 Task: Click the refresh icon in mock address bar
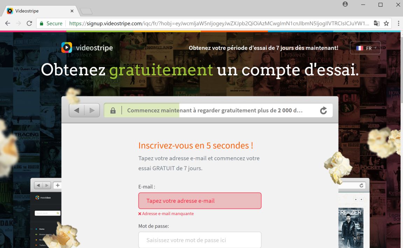pyautogui.click(x=323, y=111)
